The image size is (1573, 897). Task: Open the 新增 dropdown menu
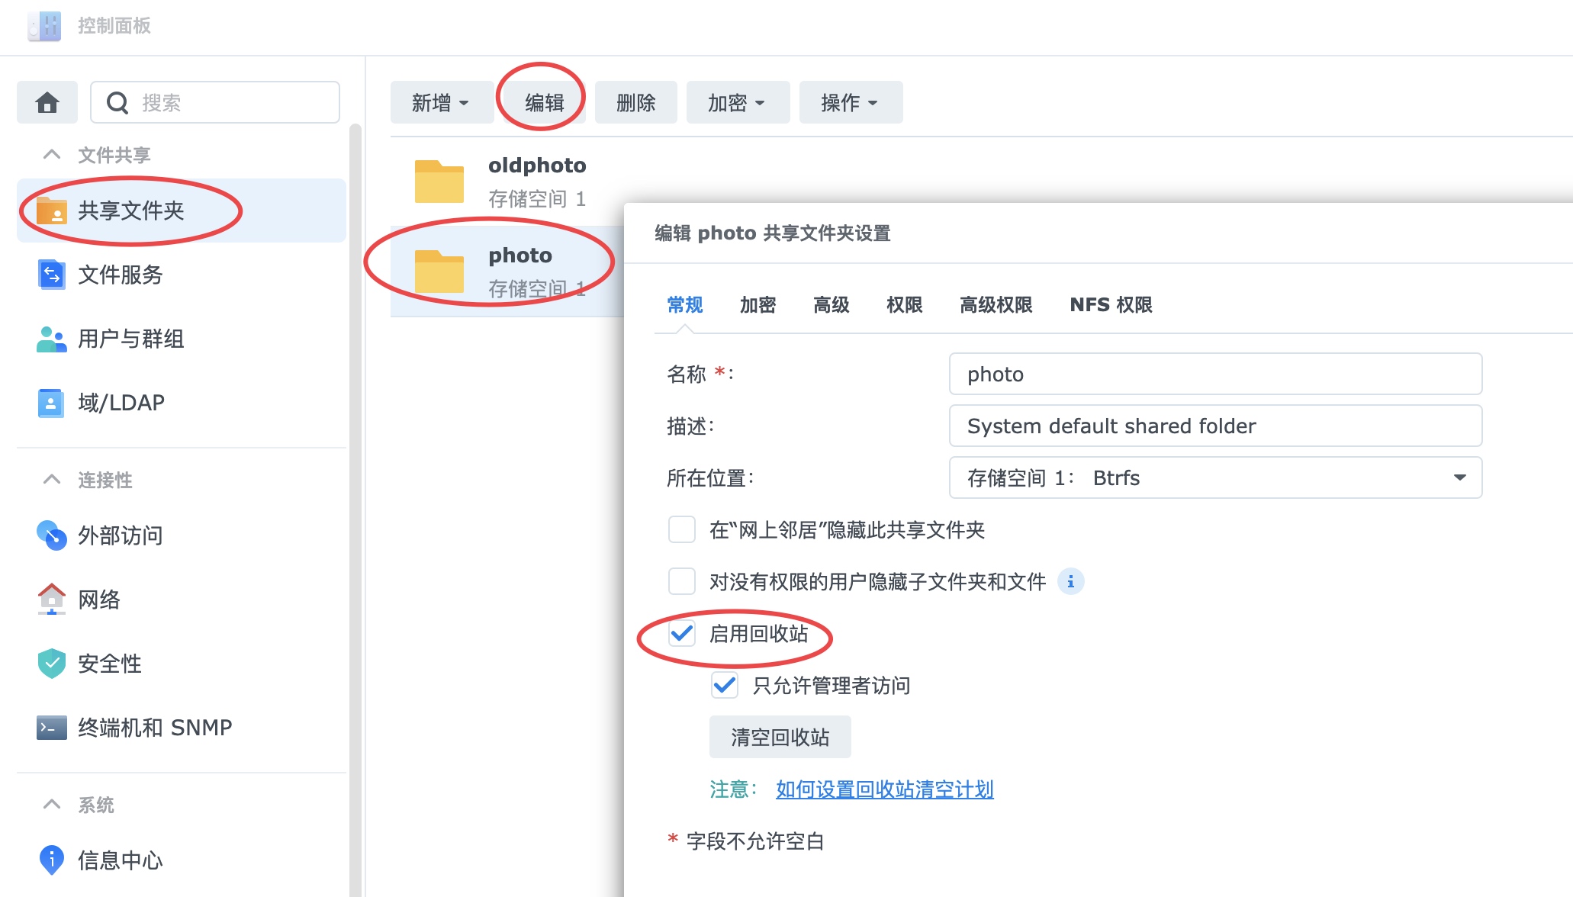tap(441, 102)
